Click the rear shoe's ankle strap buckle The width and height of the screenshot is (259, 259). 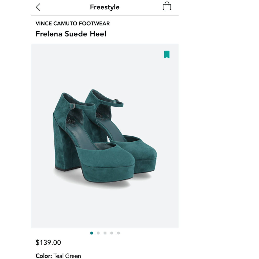[116, 101]
